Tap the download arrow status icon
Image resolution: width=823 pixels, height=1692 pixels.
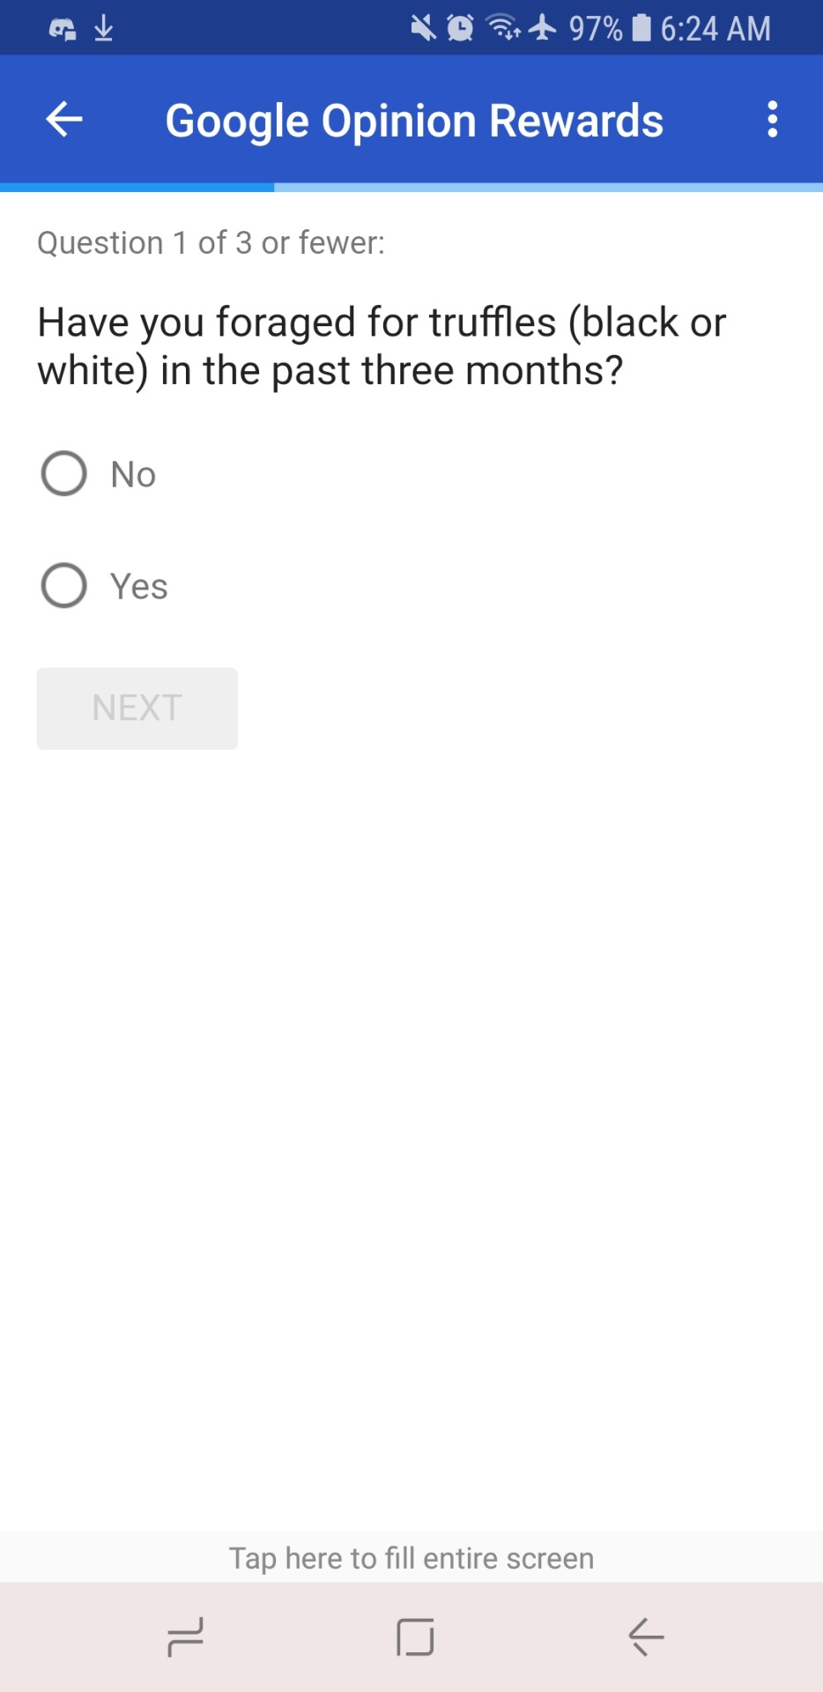(104, 29)
